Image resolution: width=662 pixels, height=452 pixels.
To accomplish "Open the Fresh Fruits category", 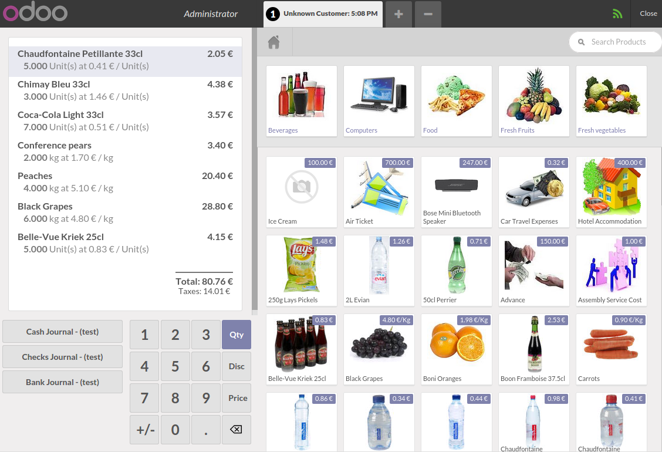I will (x=534, y=101).
